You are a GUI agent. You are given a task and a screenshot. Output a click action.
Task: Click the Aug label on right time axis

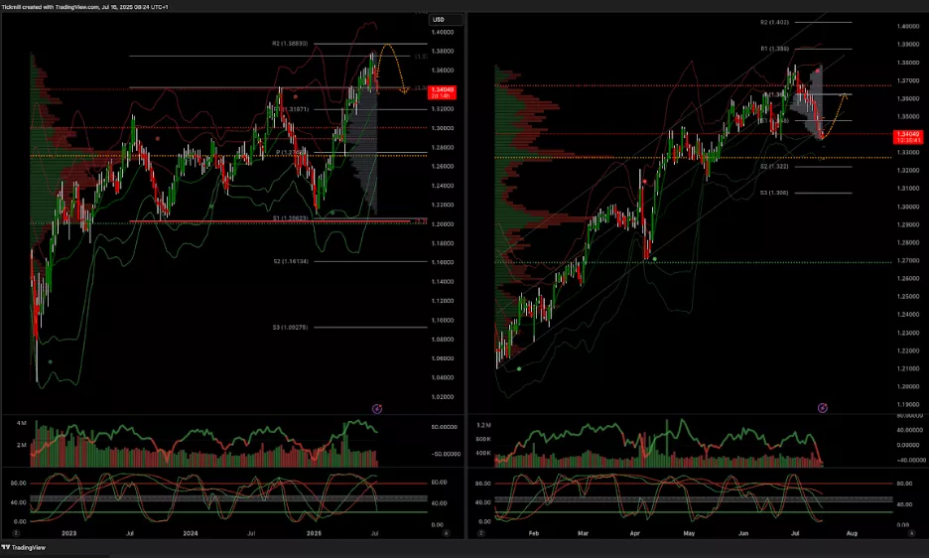pyautogui.click(x=850, y=533)
